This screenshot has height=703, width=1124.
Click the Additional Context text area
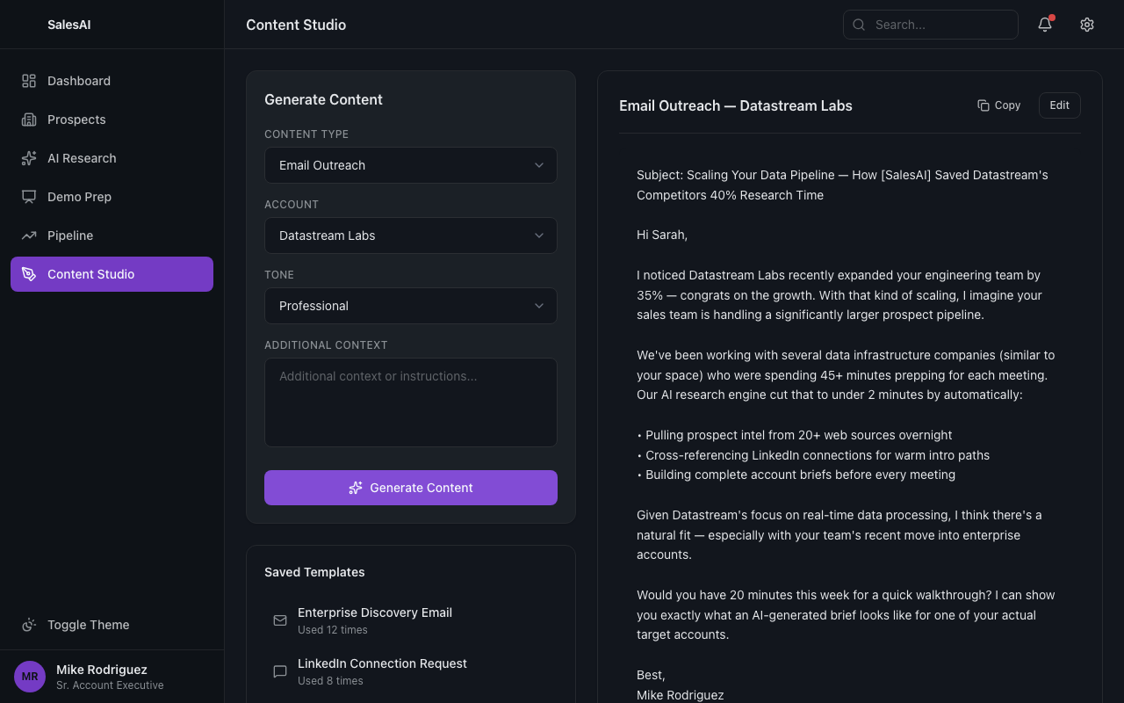[x=410, y=402]
